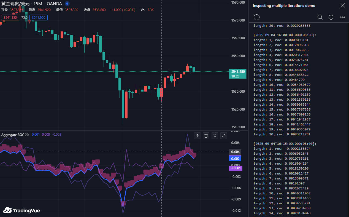The image size is (349, 217).
Task: Select the 2025-09-04T16:15 log entry header
Action: coord(285,144)
